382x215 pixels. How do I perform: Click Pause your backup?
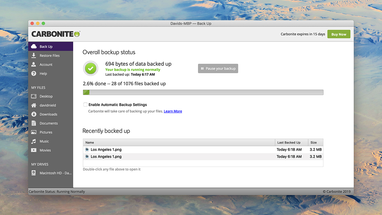(218, 68)
